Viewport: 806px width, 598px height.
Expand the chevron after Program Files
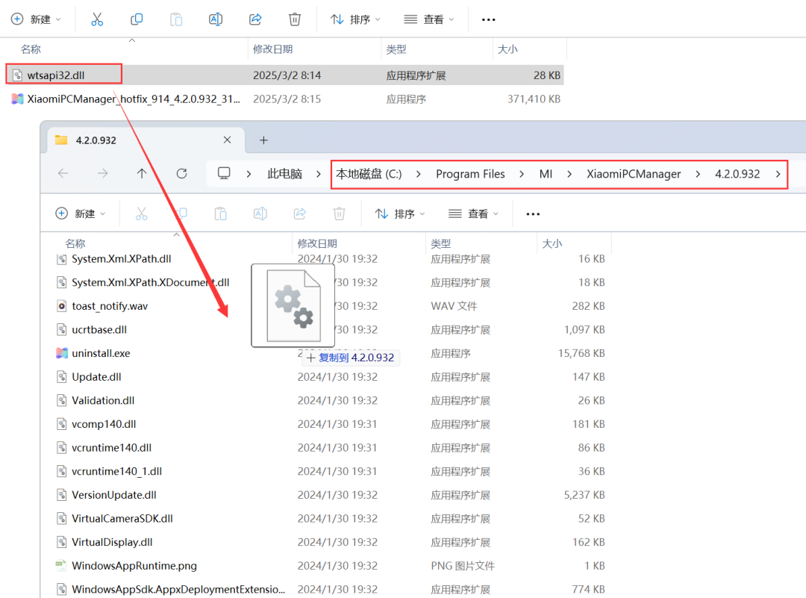(522, 174)
